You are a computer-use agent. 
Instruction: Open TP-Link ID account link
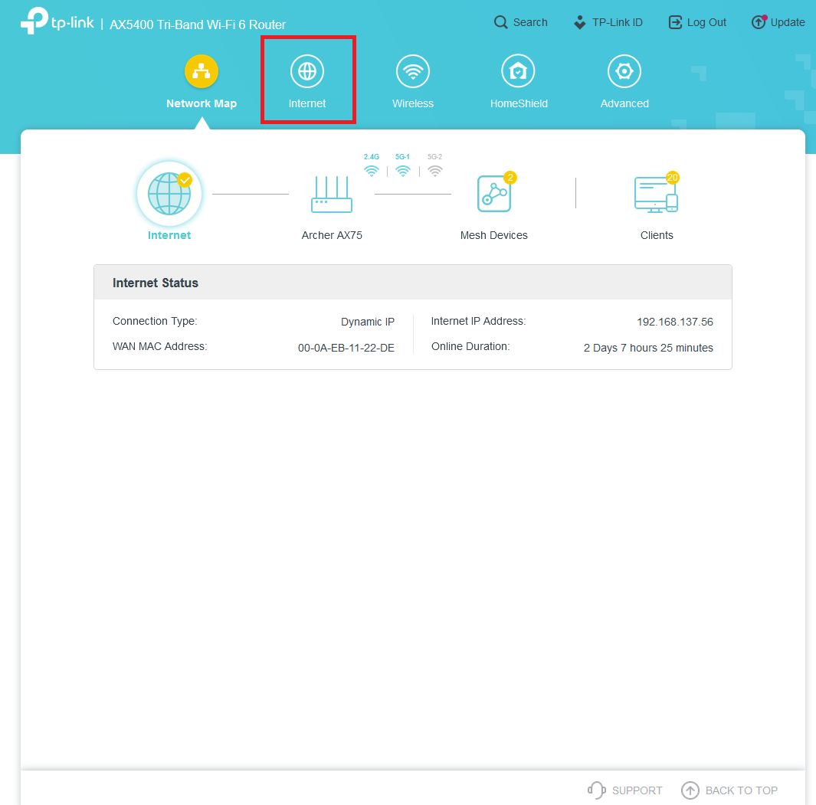point(608,22)
